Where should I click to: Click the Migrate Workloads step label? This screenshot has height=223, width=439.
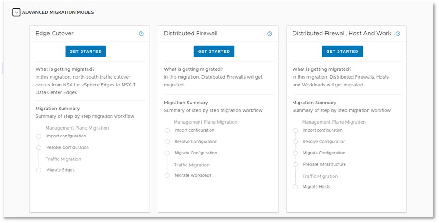[x=193, y=176]
